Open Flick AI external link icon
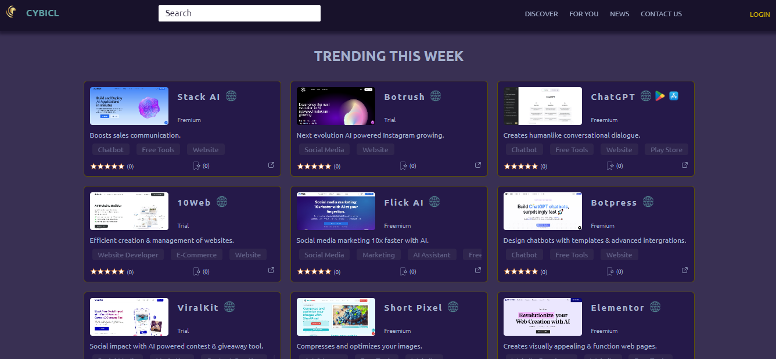 click(478, 270)
